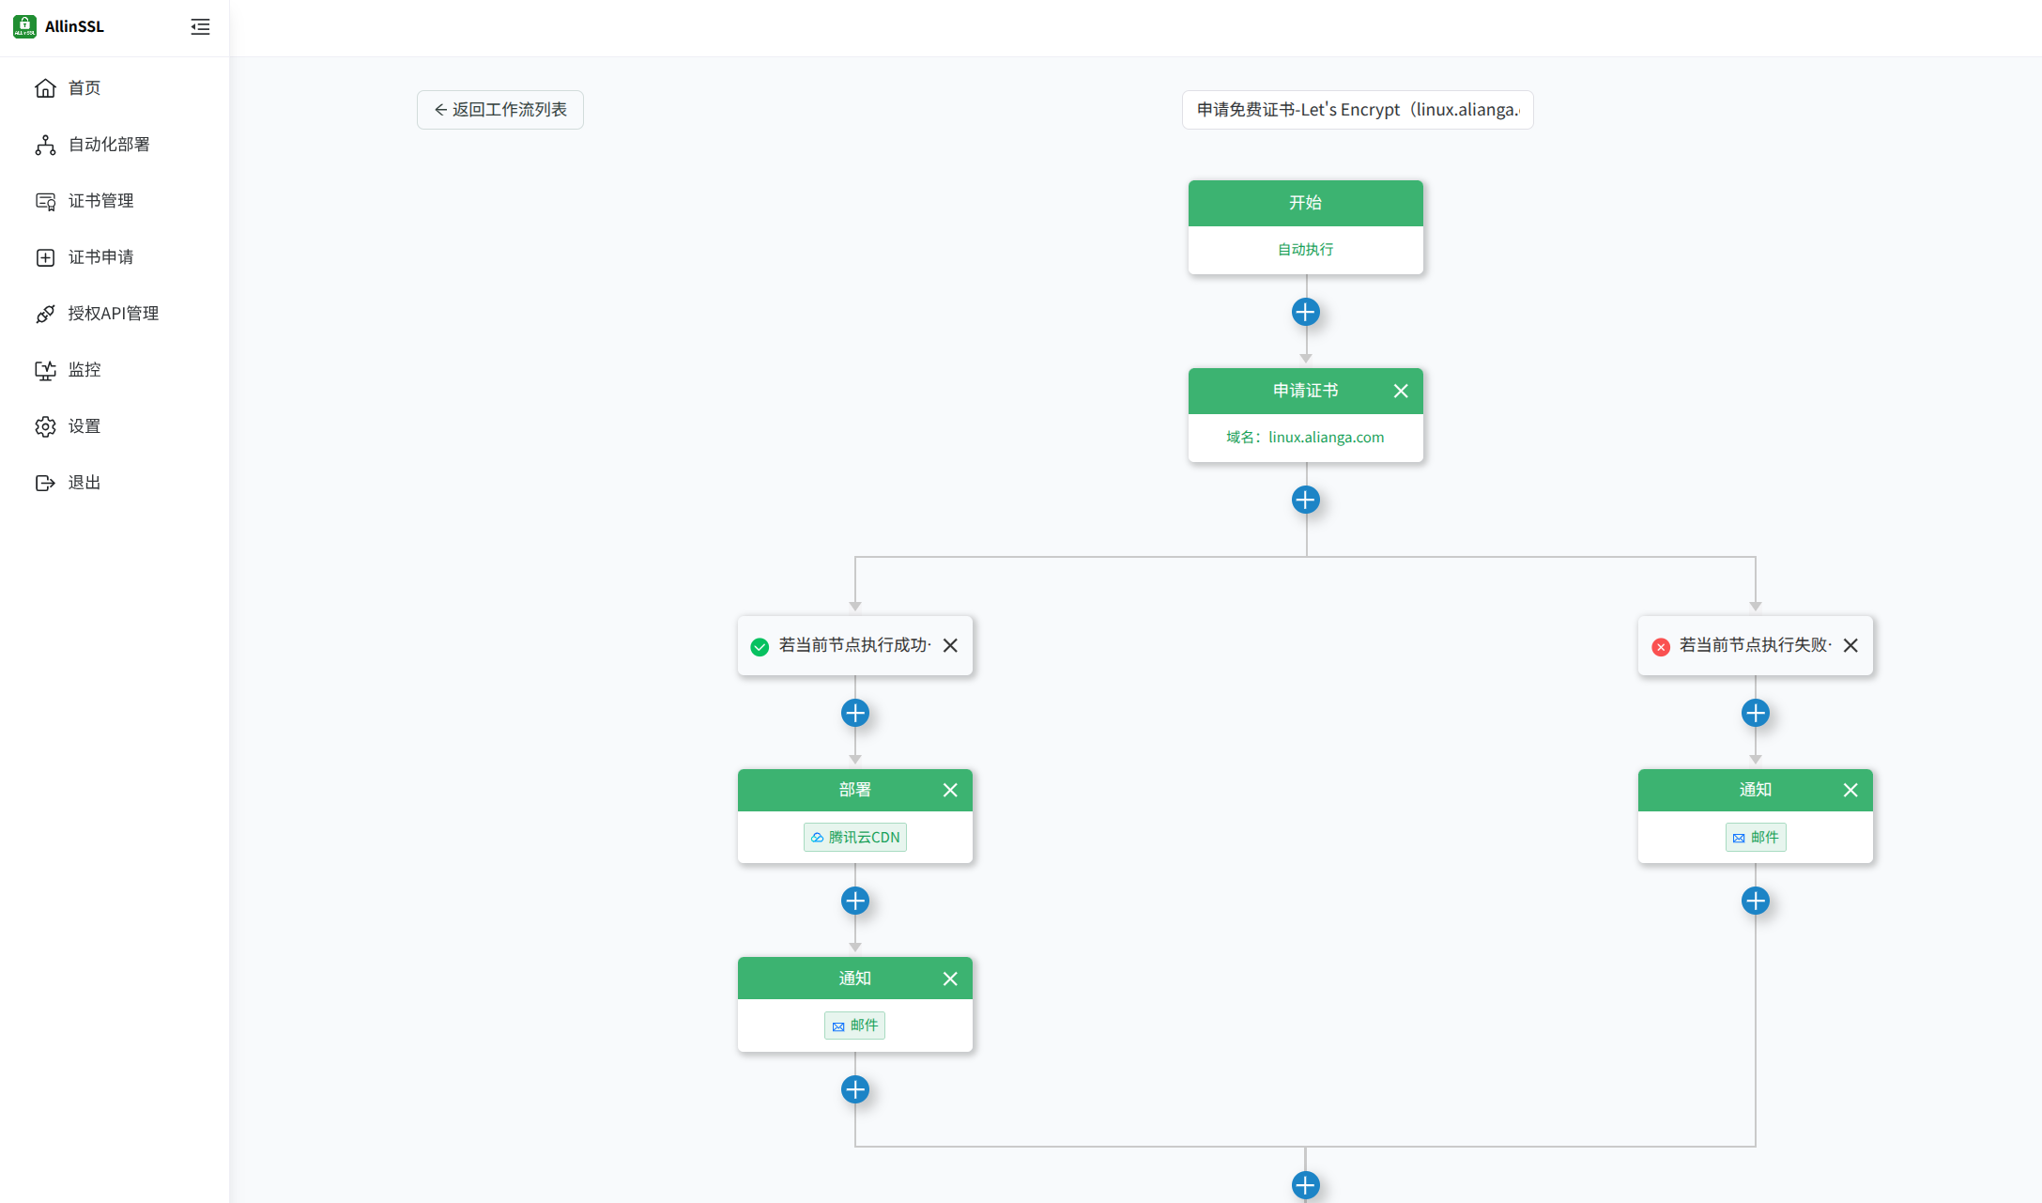Click the plus button below 部署 node

point(854,901)
